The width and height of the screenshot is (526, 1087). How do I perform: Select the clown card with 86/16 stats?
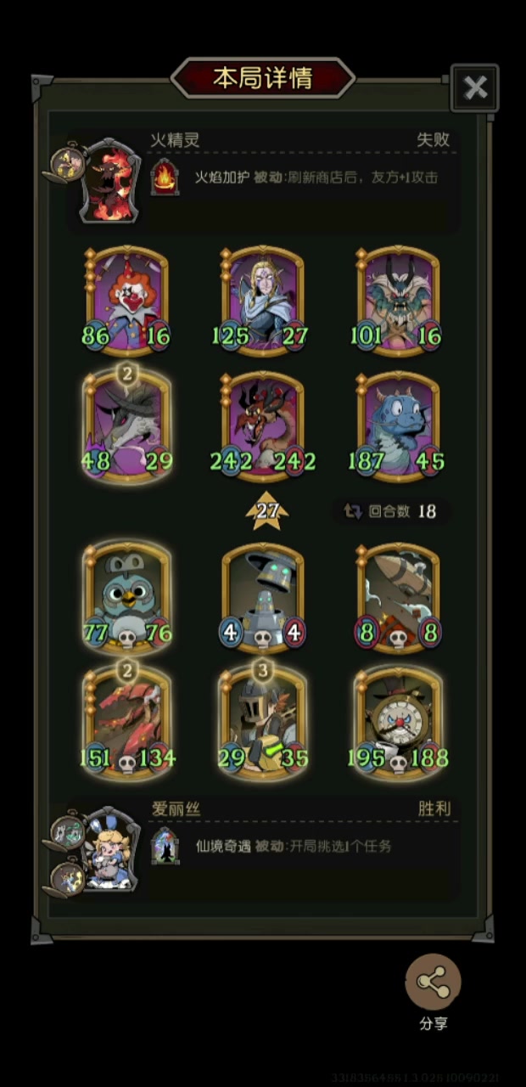tap(127, 301)
